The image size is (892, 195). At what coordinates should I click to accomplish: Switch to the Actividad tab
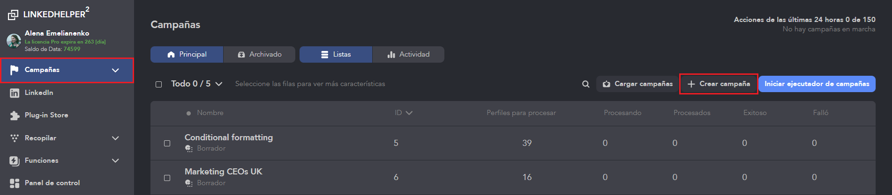(x=408, y=54)
